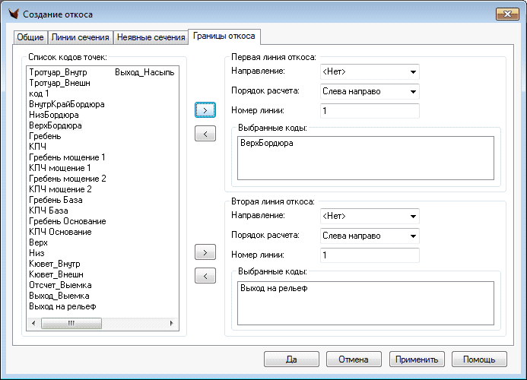Expand Порядок расчета dropdown of second slope line
Image resolution: width=527 pixels, height=380 pixels.
[370, 236]
